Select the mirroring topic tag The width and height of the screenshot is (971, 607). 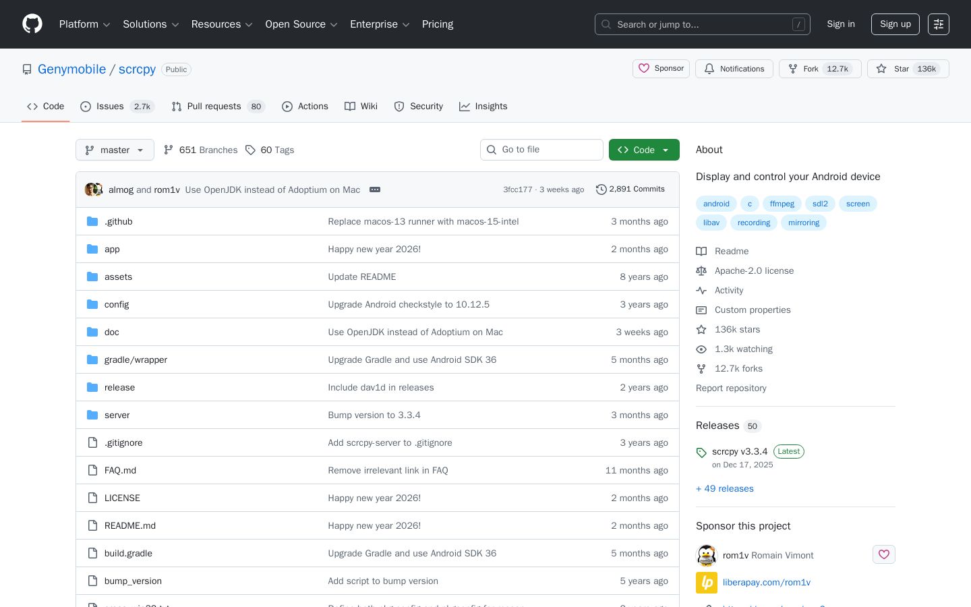point(804,223)
